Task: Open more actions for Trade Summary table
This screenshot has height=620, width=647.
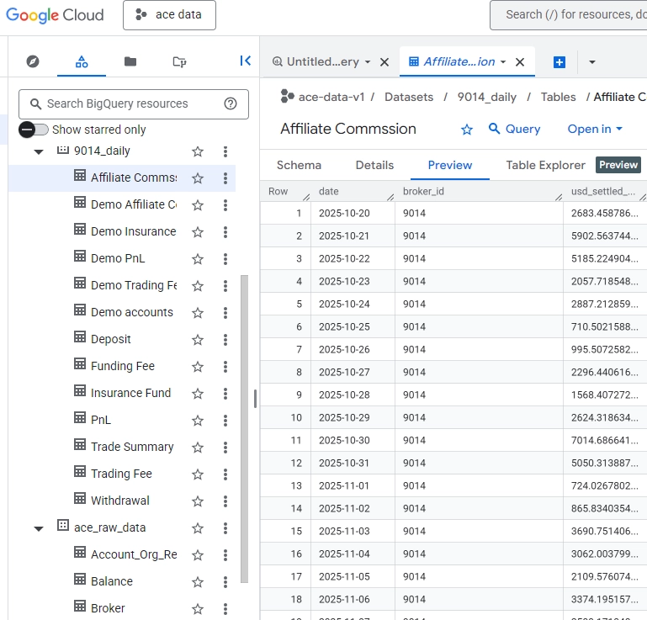Action: [225, 448]
